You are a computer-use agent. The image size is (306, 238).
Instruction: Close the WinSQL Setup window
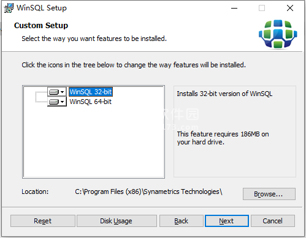tap(290, 8)
